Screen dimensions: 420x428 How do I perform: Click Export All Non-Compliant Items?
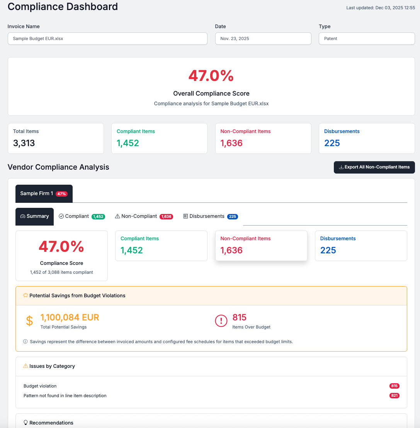click(x=374, y=167)
